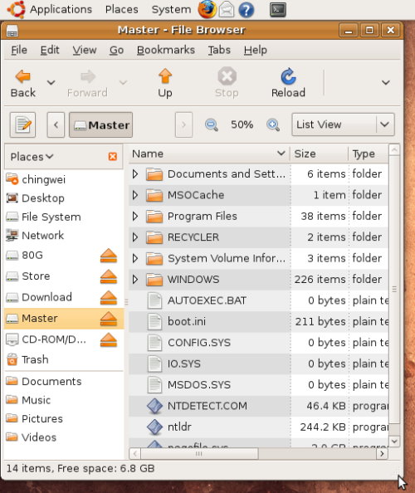
Task: Open the Help menu
Action: coord(256,50)
